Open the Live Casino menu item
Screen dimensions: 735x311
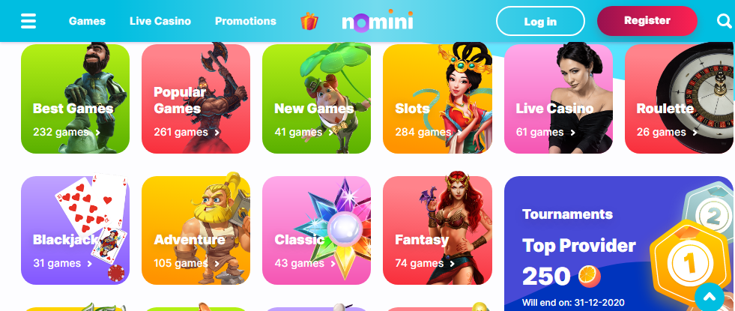(160, 21)
